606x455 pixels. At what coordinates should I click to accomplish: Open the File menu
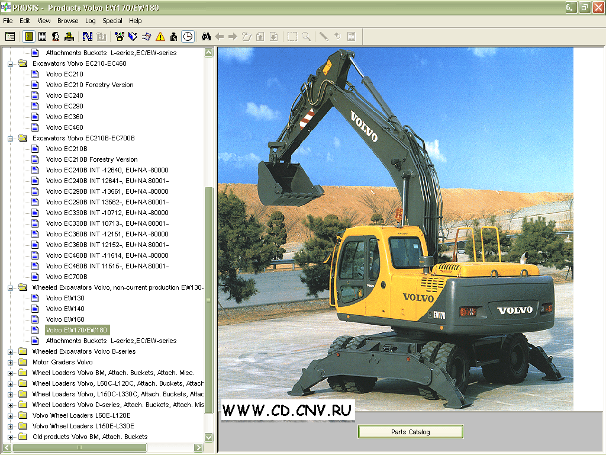(x=8, y=21)
